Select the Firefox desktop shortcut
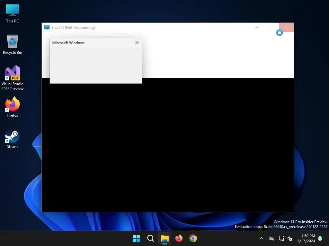Image resolution: width=329 pixels, height=246 pixels. pos(13,107)
